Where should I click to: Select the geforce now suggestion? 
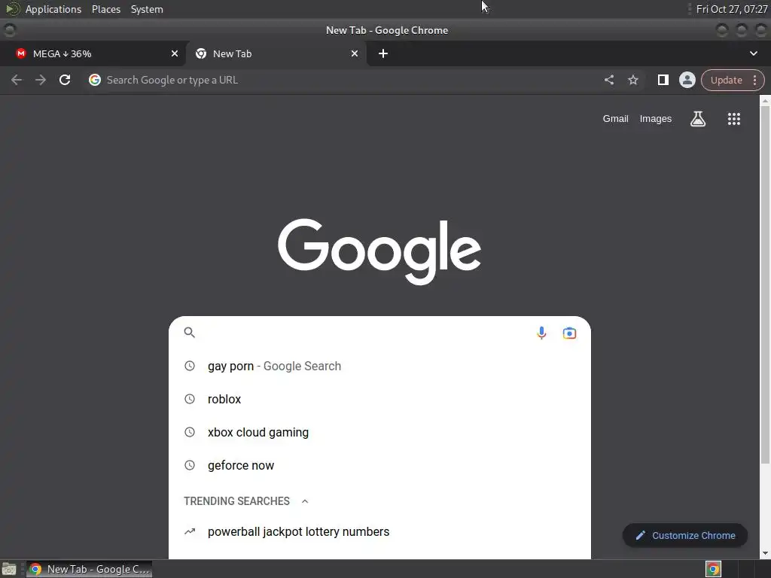(x=379, y=465)
